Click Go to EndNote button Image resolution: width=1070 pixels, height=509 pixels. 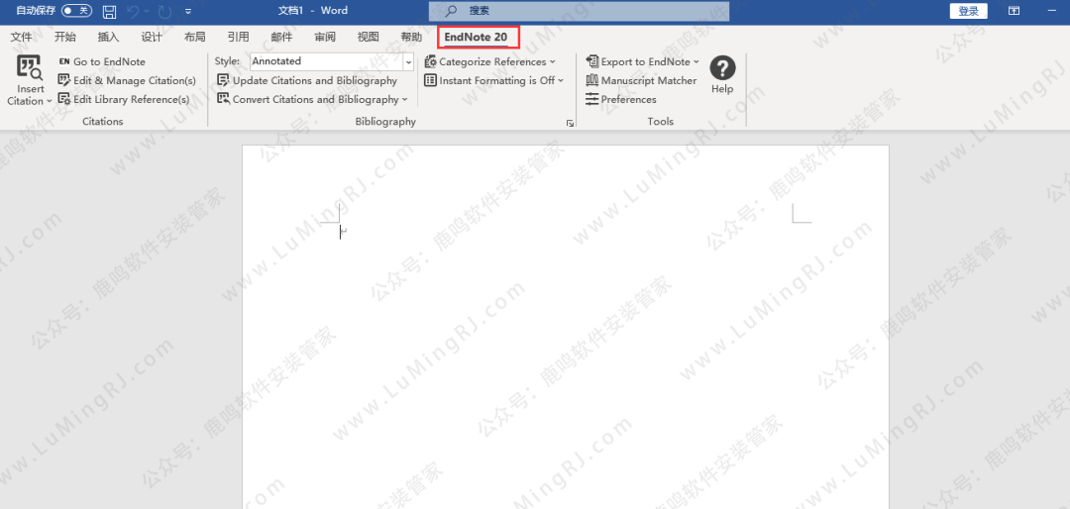coord(101,61)
